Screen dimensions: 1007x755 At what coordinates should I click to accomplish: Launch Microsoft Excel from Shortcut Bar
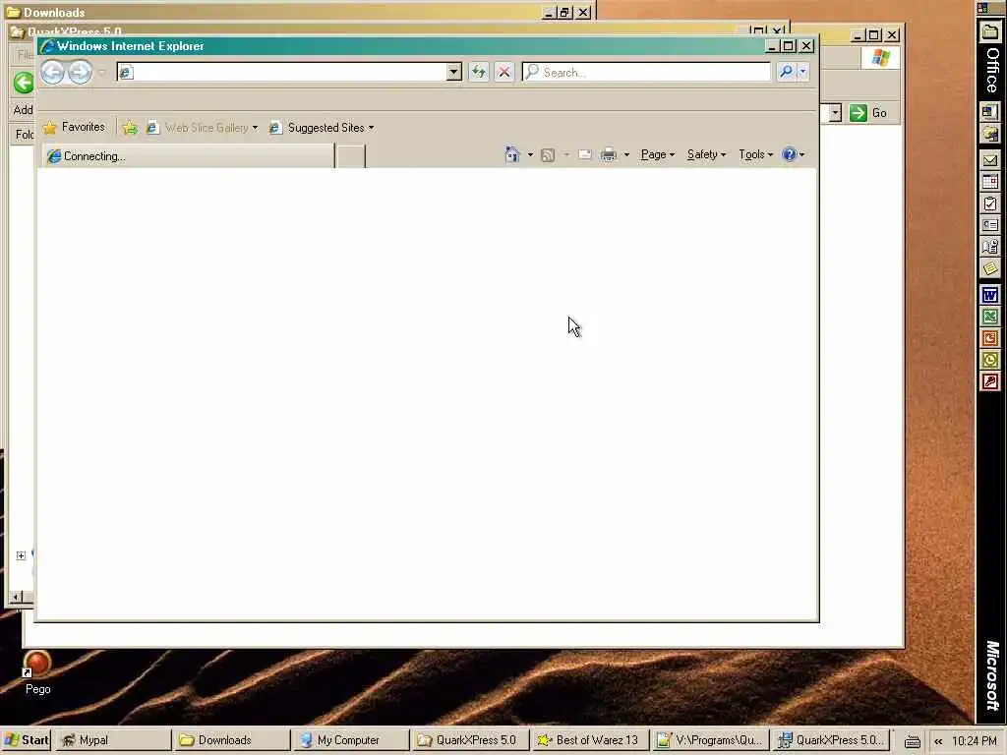989,317
